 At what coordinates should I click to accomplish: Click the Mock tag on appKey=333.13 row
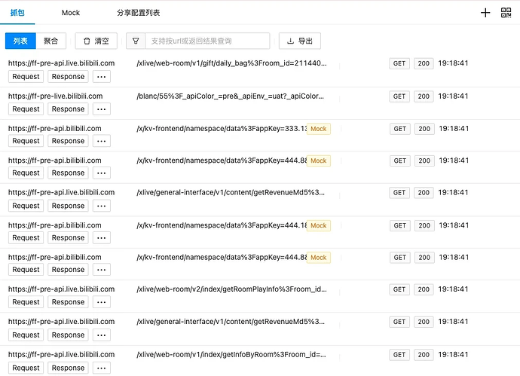pyautogui.click(x=318, y=129)
